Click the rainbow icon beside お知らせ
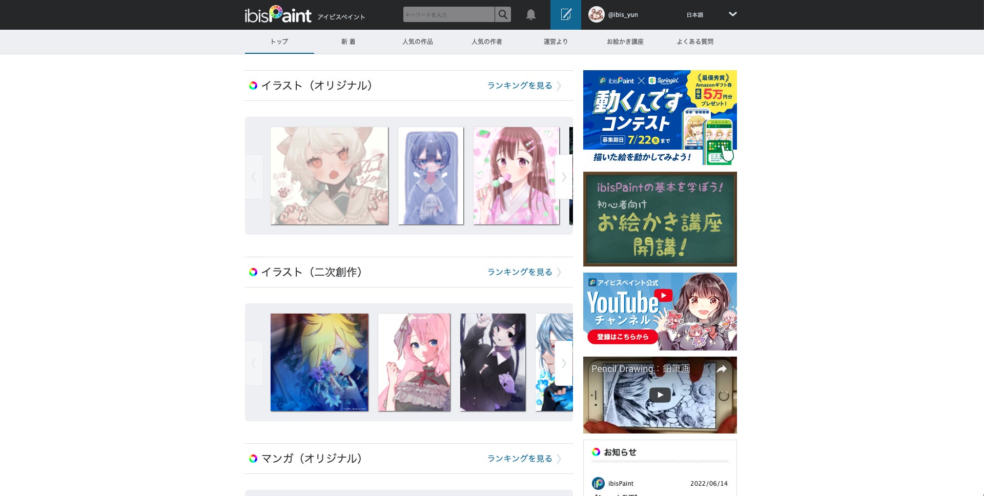Image resolution: width=984 pixels, height=496 pixels. 596,452
